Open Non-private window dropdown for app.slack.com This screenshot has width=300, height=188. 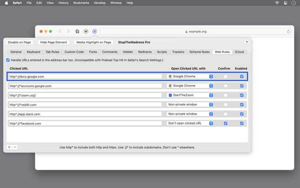[x=190, y=114]
